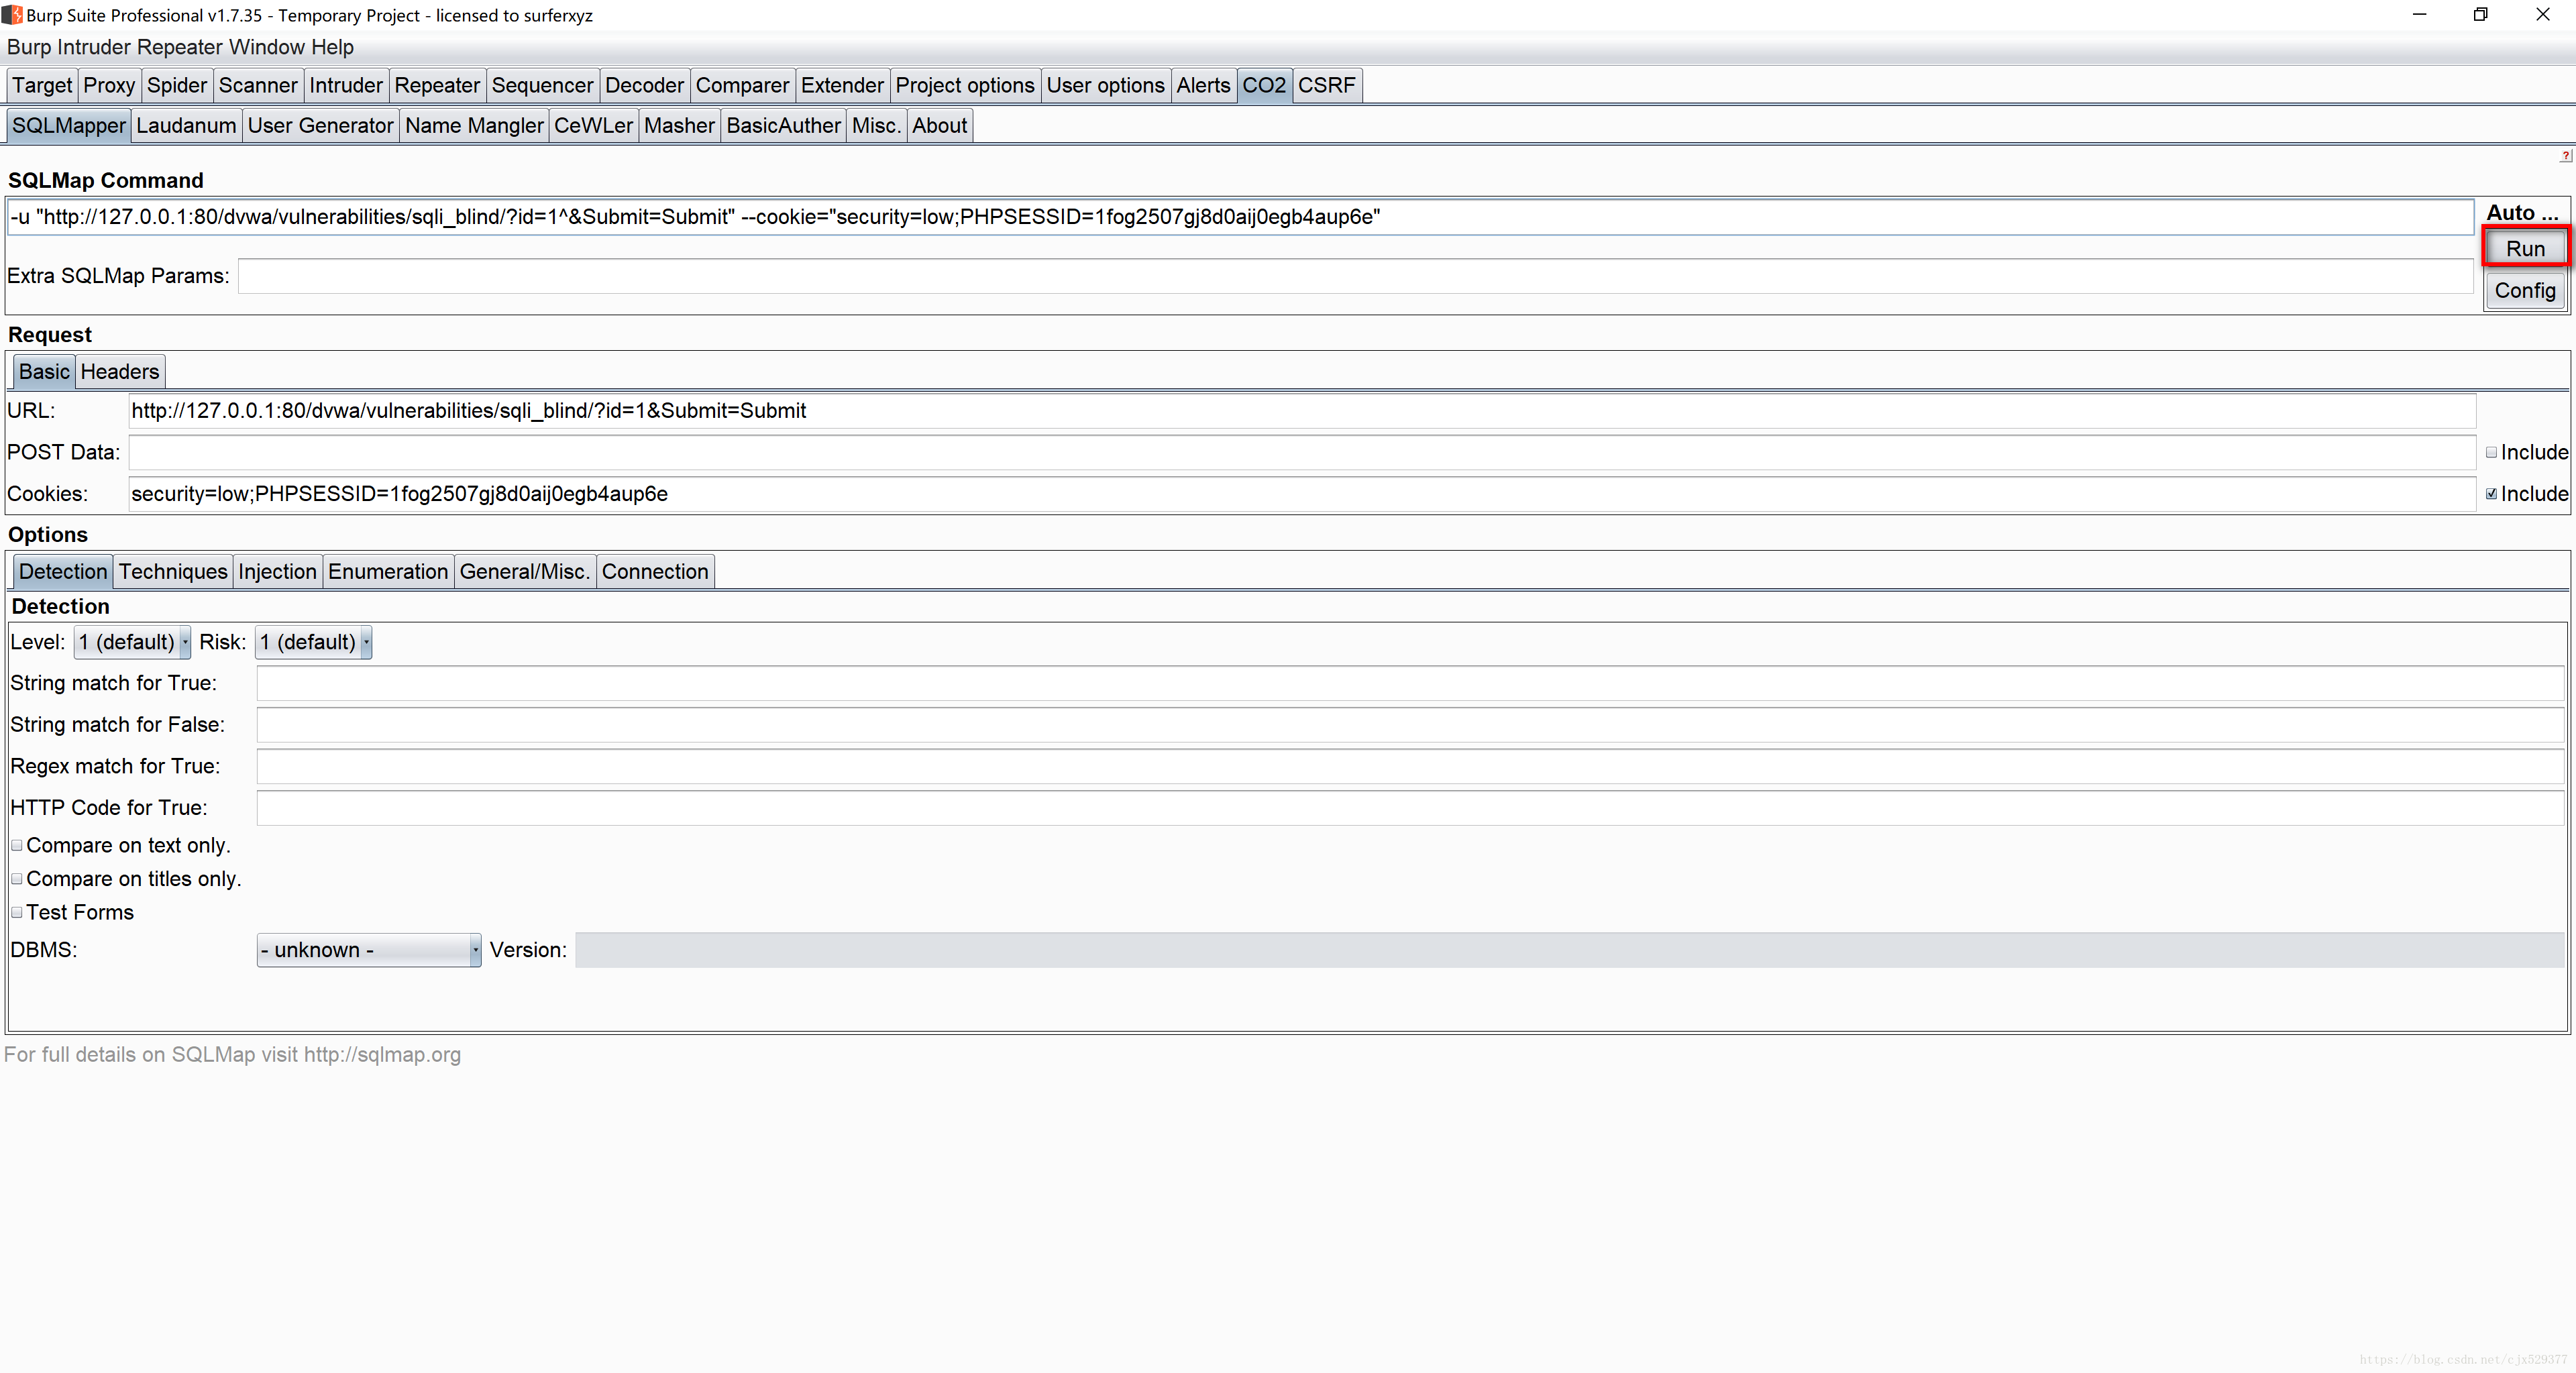Click the Burp Suite app logo
Screen dimensions: 2576x1373
[12, 15]
